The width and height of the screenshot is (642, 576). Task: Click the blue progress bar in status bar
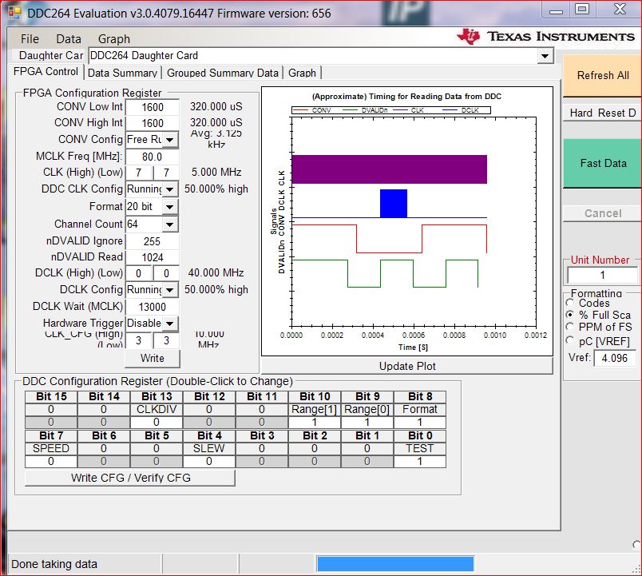tap(395, 564)
